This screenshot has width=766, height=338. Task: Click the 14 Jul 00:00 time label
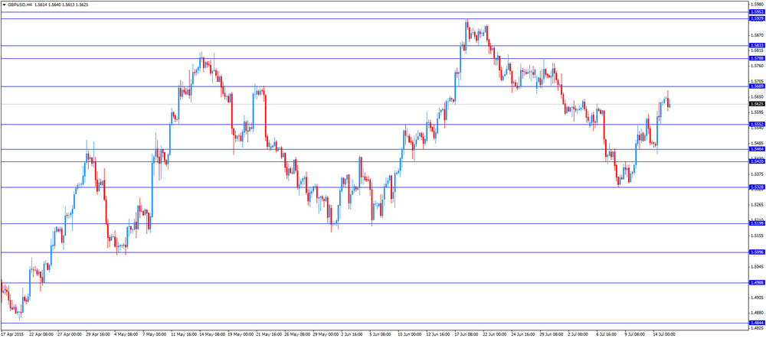tap(664, 335)
